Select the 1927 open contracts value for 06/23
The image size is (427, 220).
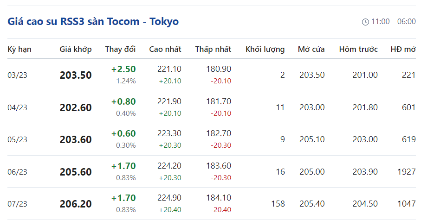tap(407, 172)
